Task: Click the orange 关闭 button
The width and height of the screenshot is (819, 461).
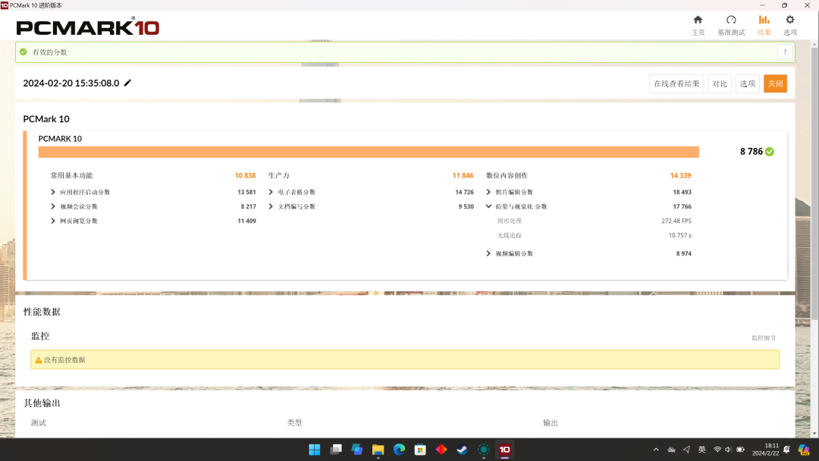Action: tap(775, 83)
